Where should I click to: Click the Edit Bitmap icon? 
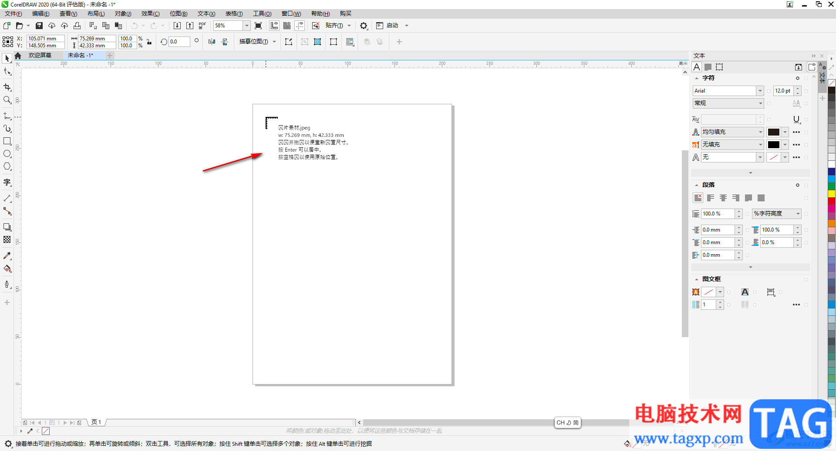[x=289, y=42]
